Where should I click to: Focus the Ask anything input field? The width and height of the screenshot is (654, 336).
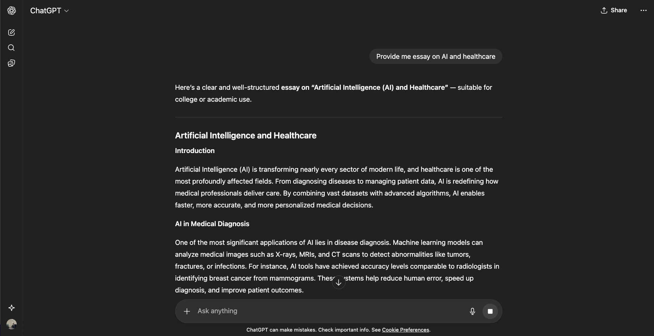pyautogui.click(x=327, y=311)
